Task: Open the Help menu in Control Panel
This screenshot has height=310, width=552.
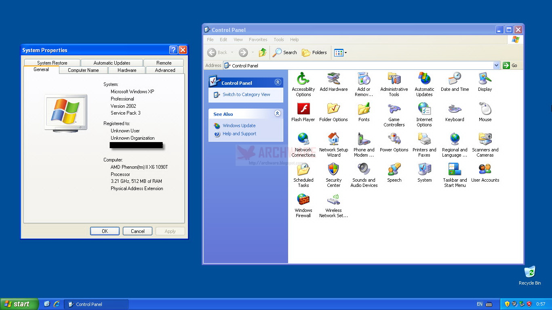Action: pyautogui.click(x=294, y=40)
